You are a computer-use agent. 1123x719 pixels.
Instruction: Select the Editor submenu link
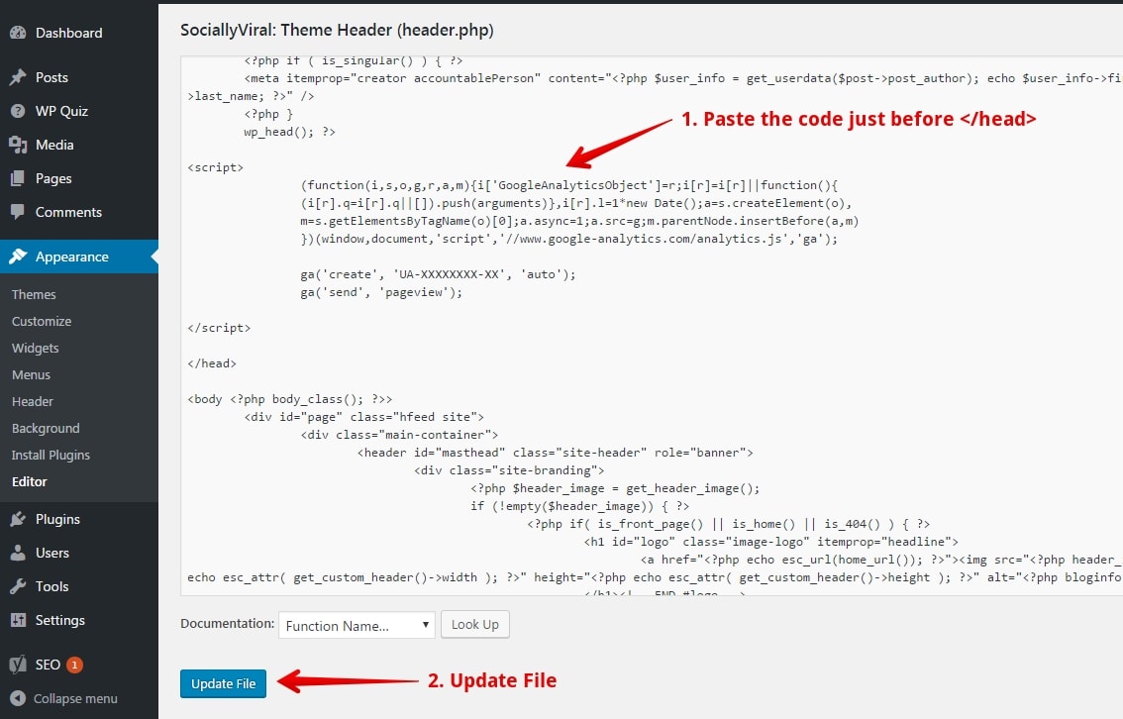(30, 482)
